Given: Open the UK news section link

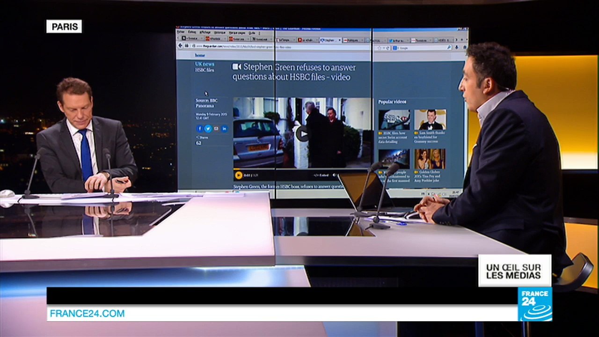Looking at the screenshot, I should [205, 64].
